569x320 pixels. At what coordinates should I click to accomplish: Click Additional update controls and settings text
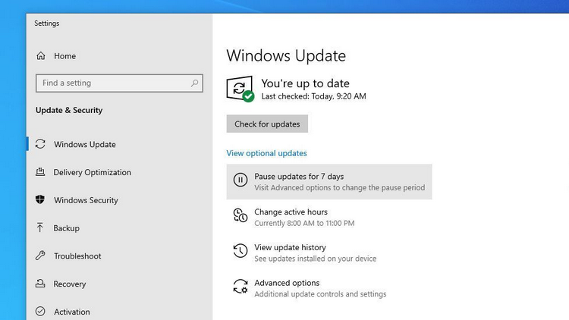(x=320, y=294)
